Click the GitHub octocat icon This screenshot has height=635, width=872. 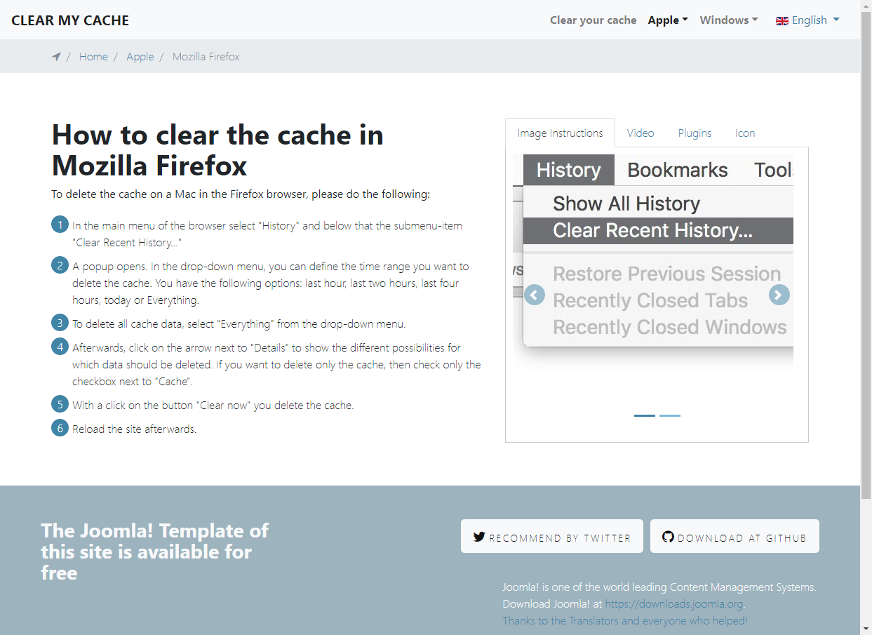tap(668, 537)
